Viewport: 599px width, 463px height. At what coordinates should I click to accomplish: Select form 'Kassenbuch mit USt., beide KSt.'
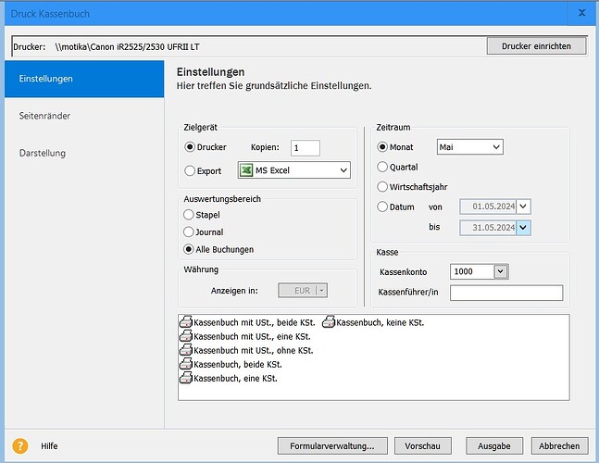[x=254, y=322]
